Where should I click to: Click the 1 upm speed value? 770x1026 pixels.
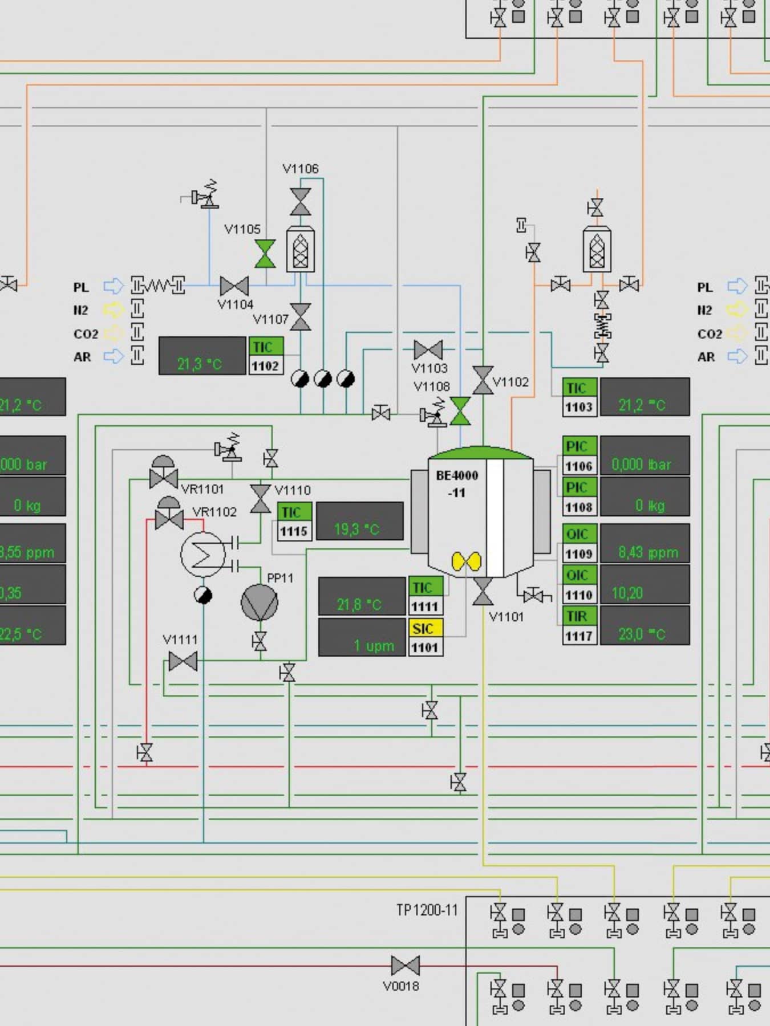362,637
